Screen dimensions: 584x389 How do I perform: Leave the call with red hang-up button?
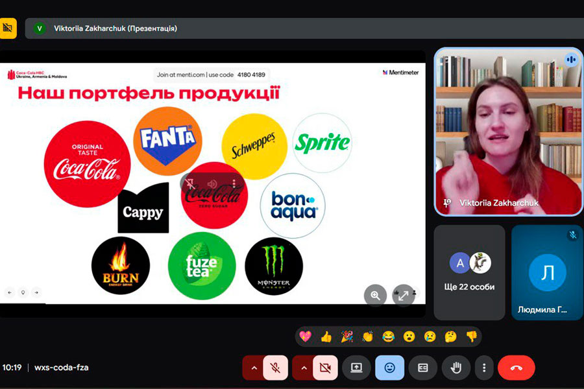(516, 368)
